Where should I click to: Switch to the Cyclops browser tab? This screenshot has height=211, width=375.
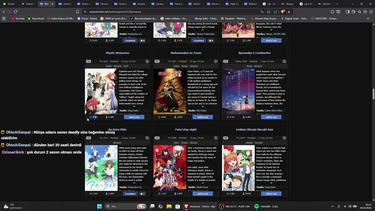tap(158, 4)
